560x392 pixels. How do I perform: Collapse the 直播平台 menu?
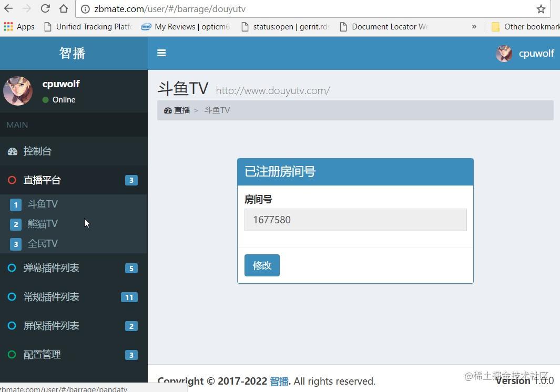[x=74, y=180]
